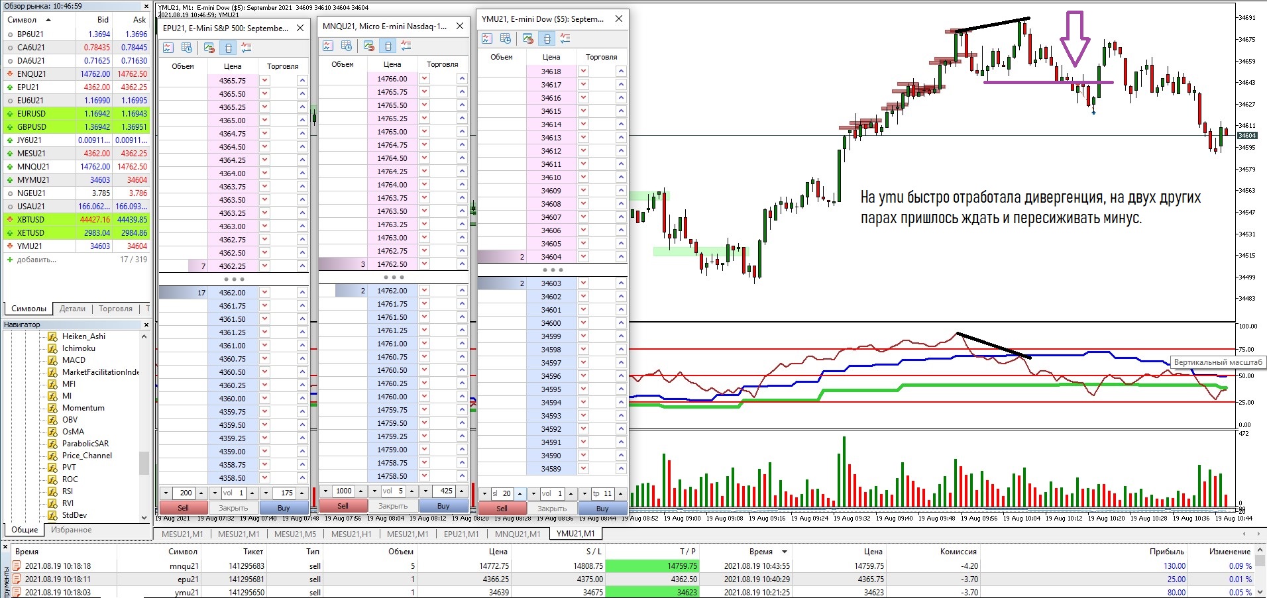Click chart-with-red-arrow icon in YMU21 window toolbar
The image size is (1267, 598).
[528, 38]
